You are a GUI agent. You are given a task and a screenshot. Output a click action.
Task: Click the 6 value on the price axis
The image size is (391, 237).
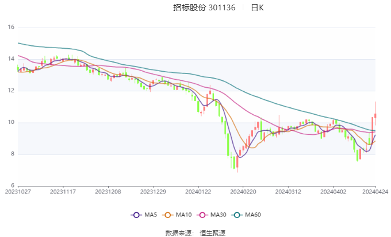11,185
